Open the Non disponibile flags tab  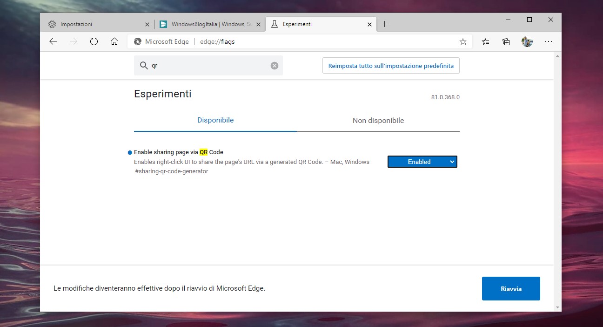(378, 121)
